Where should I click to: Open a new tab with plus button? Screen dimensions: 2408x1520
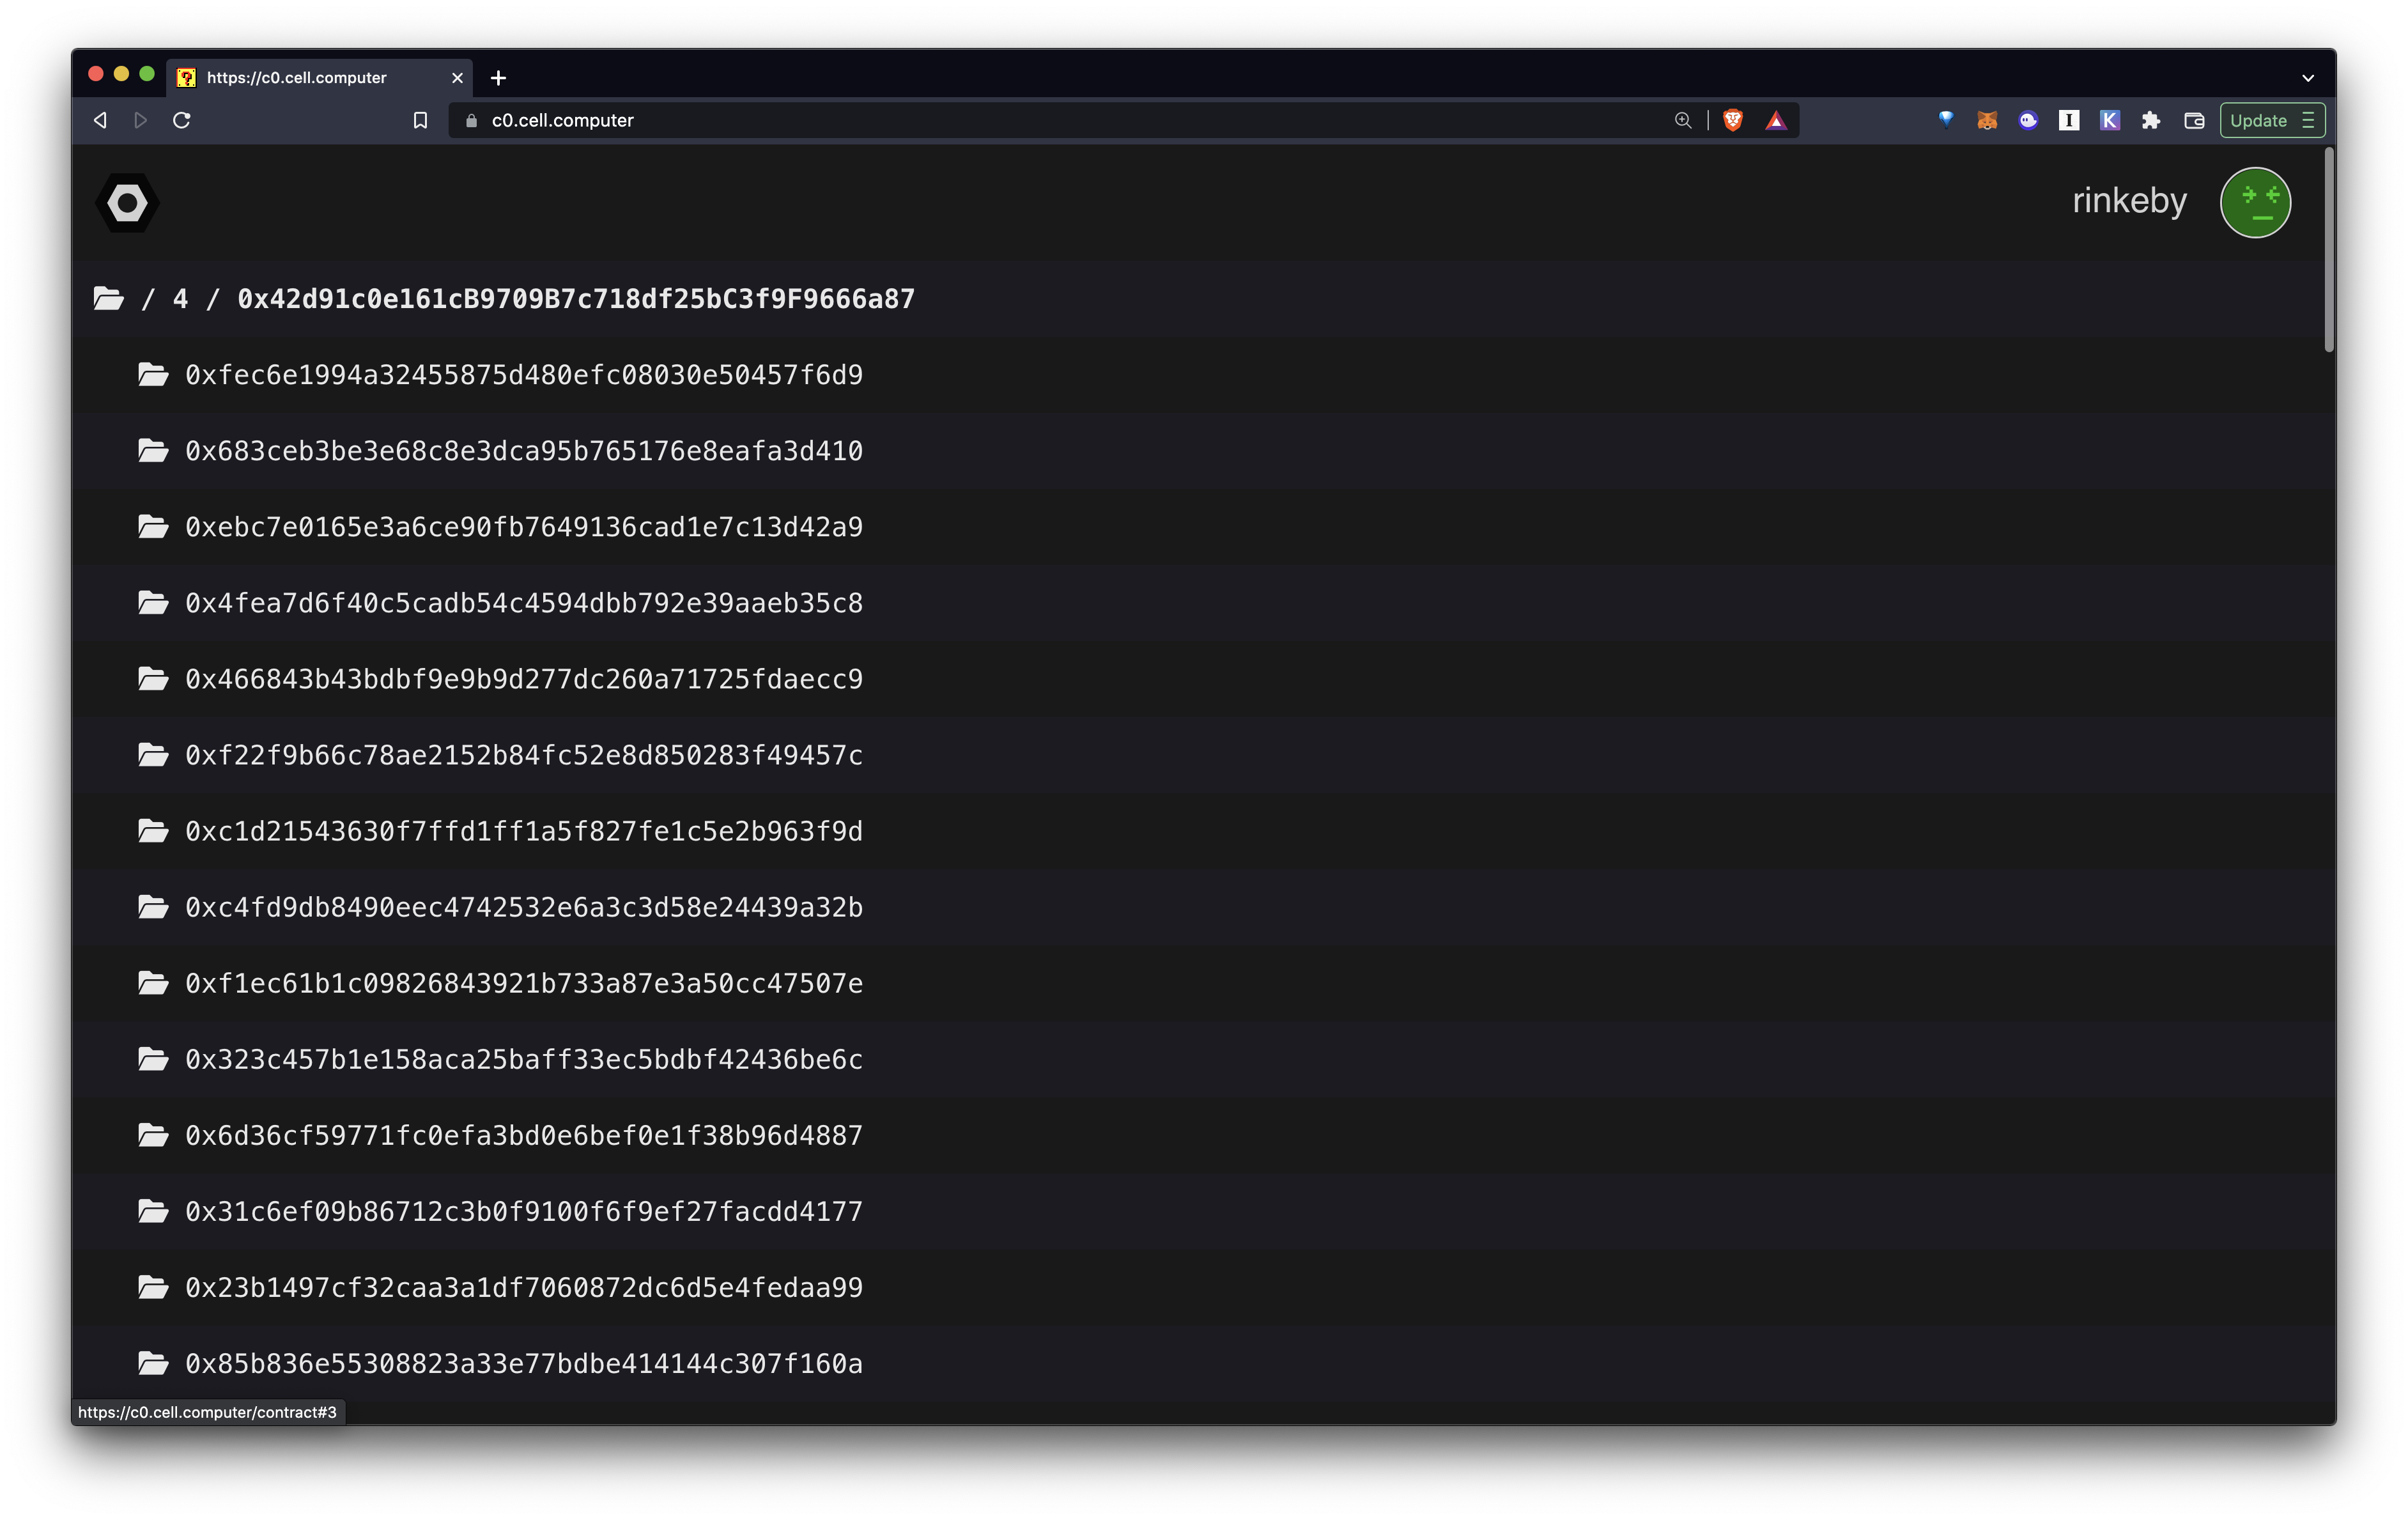pyautogui.click(x=498, y=77)
